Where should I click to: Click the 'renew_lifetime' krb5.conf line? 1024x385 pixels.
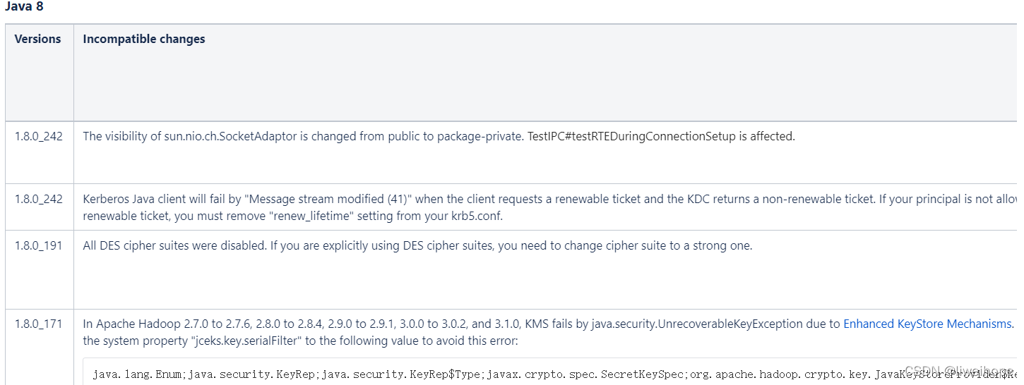[x=292, y=216]
